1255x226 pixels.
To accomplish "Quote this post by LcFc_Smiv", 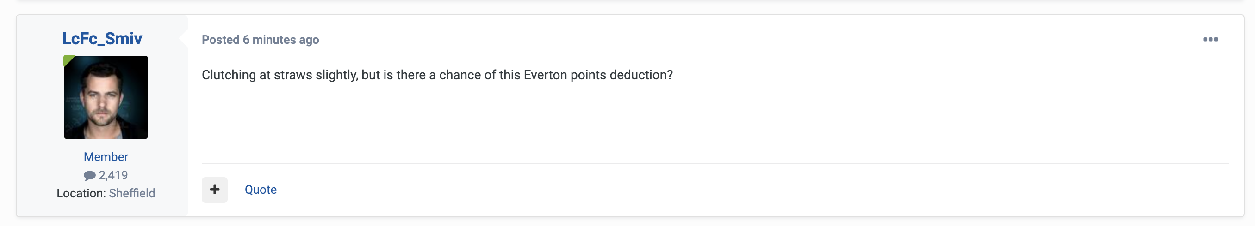I will 260,190.
